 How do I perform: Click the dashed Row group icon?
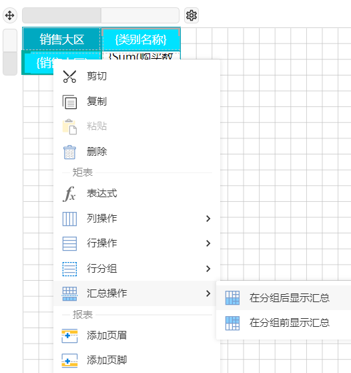69,269
